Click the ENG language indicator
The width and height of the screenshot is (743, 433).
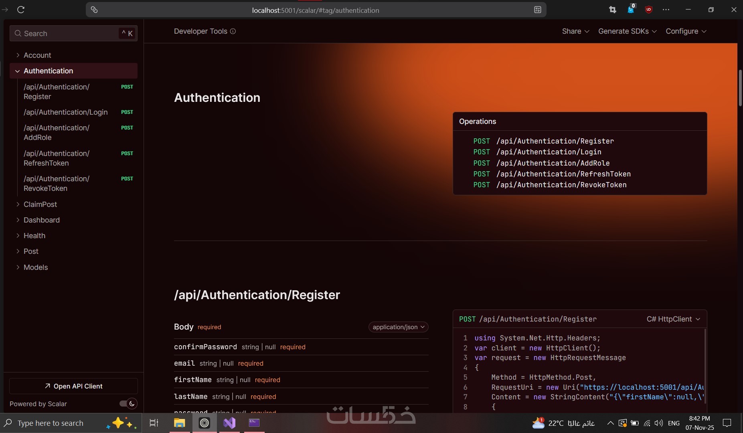pos(674,423)
